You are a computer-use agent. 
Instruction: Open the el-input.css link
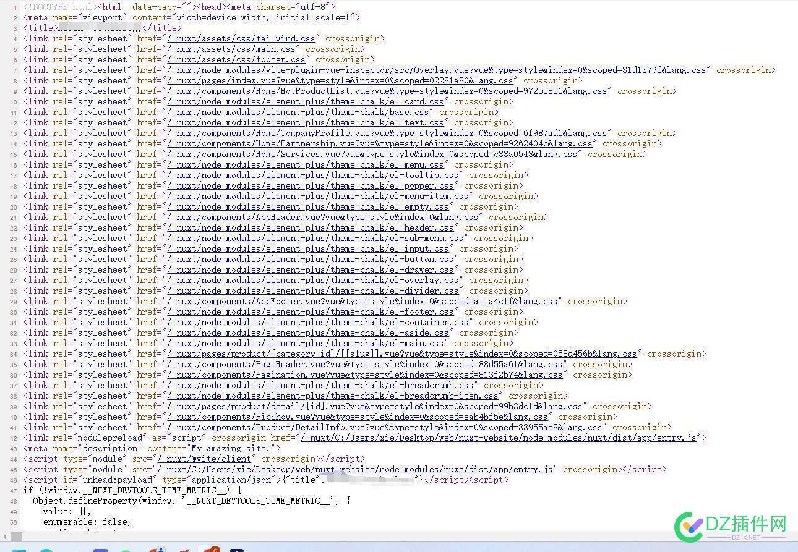308,248
